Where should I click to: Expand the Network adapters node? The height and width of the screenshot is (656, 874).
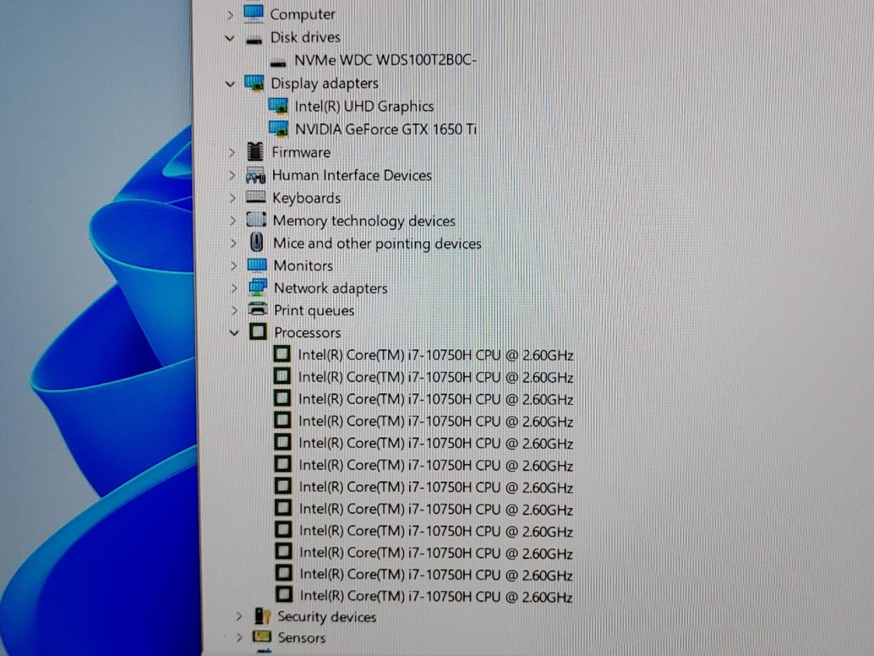(235, 288)
